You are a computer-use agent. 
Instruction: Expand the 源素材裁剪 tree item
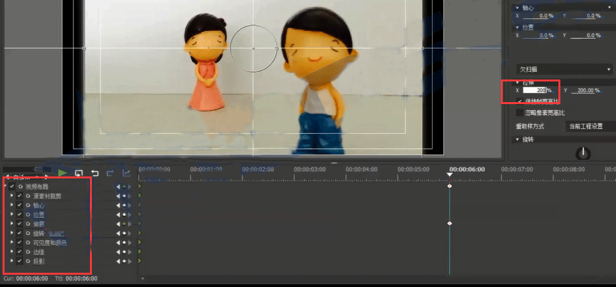12,196
